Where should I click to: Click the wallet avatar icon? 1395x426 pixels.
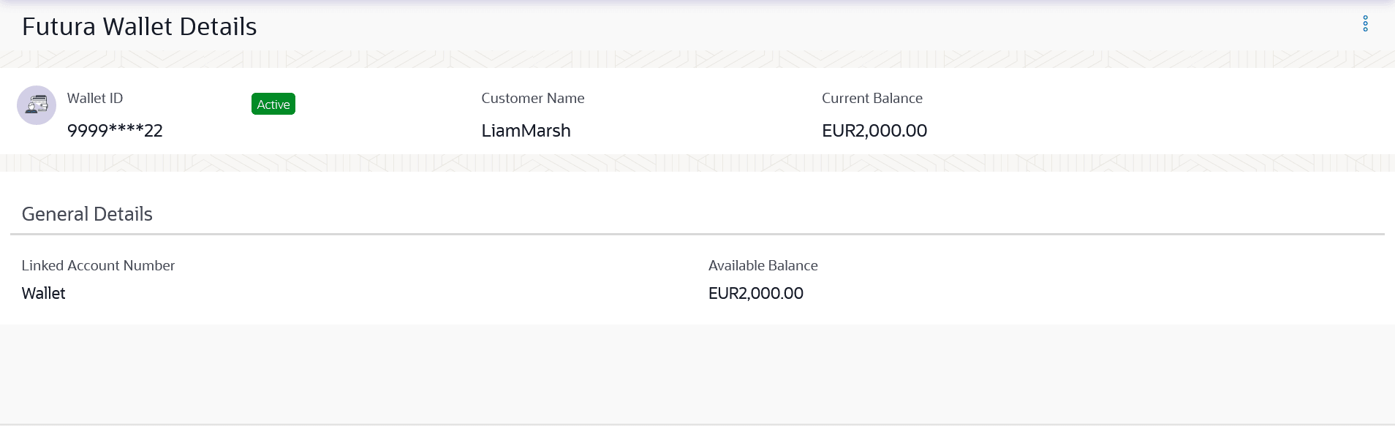click(37, 105)
